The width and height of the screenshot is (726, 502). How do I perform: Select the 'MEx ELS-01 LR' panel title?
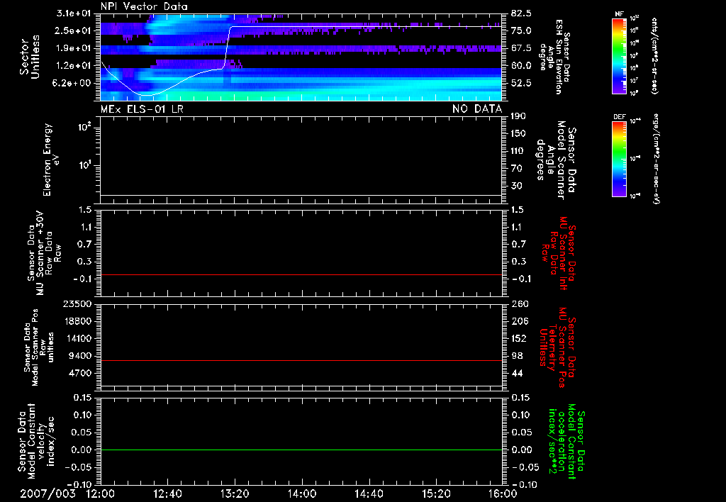[x=142, y=108]
